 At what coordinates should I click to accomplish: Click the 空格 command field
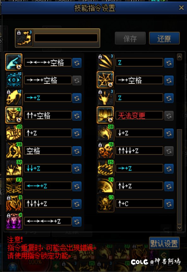48,151
